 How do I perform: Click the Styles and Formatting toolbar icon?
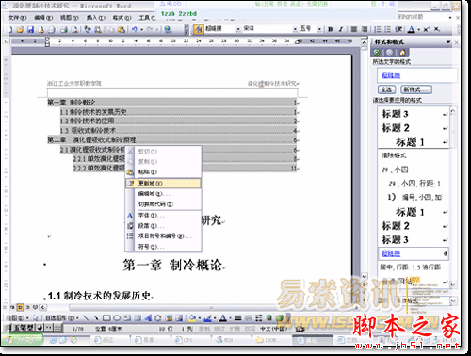[x=199, y=29]
